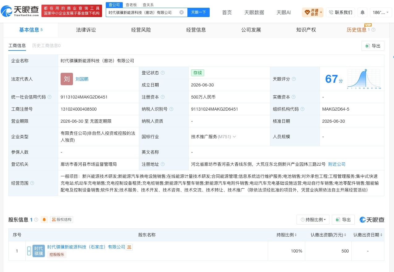Screen dimensions: 394x272
Task: Click credit code value 91131024MAKG2D6451 beside 统一社会信用代码
Action: (x=84, y=97)
